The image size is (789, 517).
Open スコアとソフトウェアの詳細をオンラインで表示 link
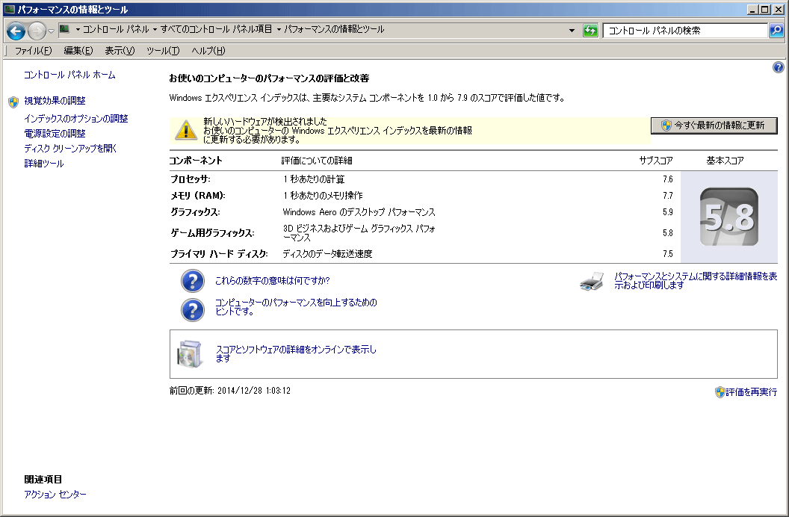pos(296,353)
